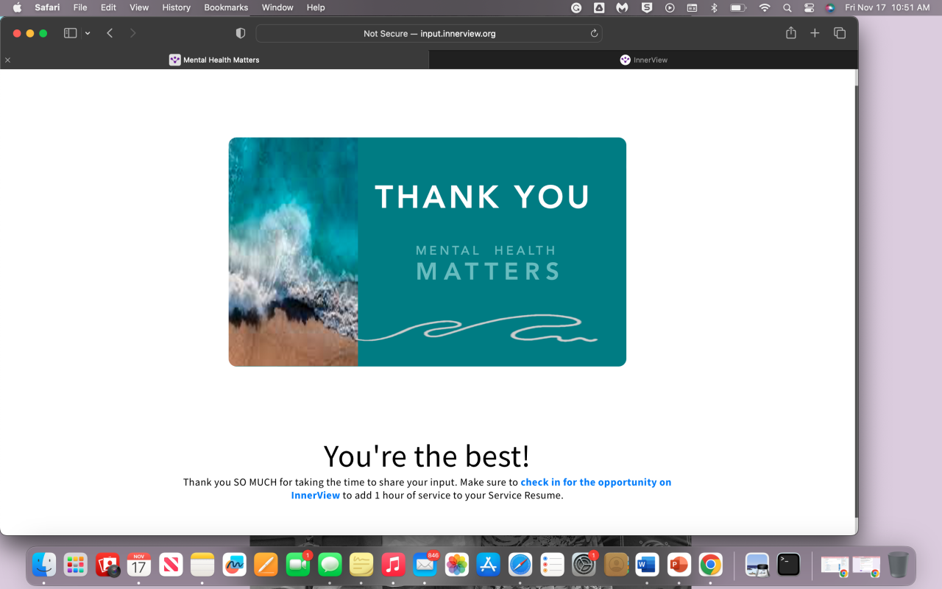Click the Thank You Mental Health Matters banner
The width and height of the screenshot is (942, 589).
(x=427, y=252)
